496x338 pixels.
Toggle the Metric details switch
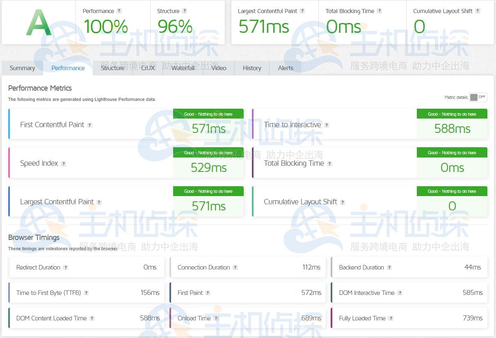(478, 97)
